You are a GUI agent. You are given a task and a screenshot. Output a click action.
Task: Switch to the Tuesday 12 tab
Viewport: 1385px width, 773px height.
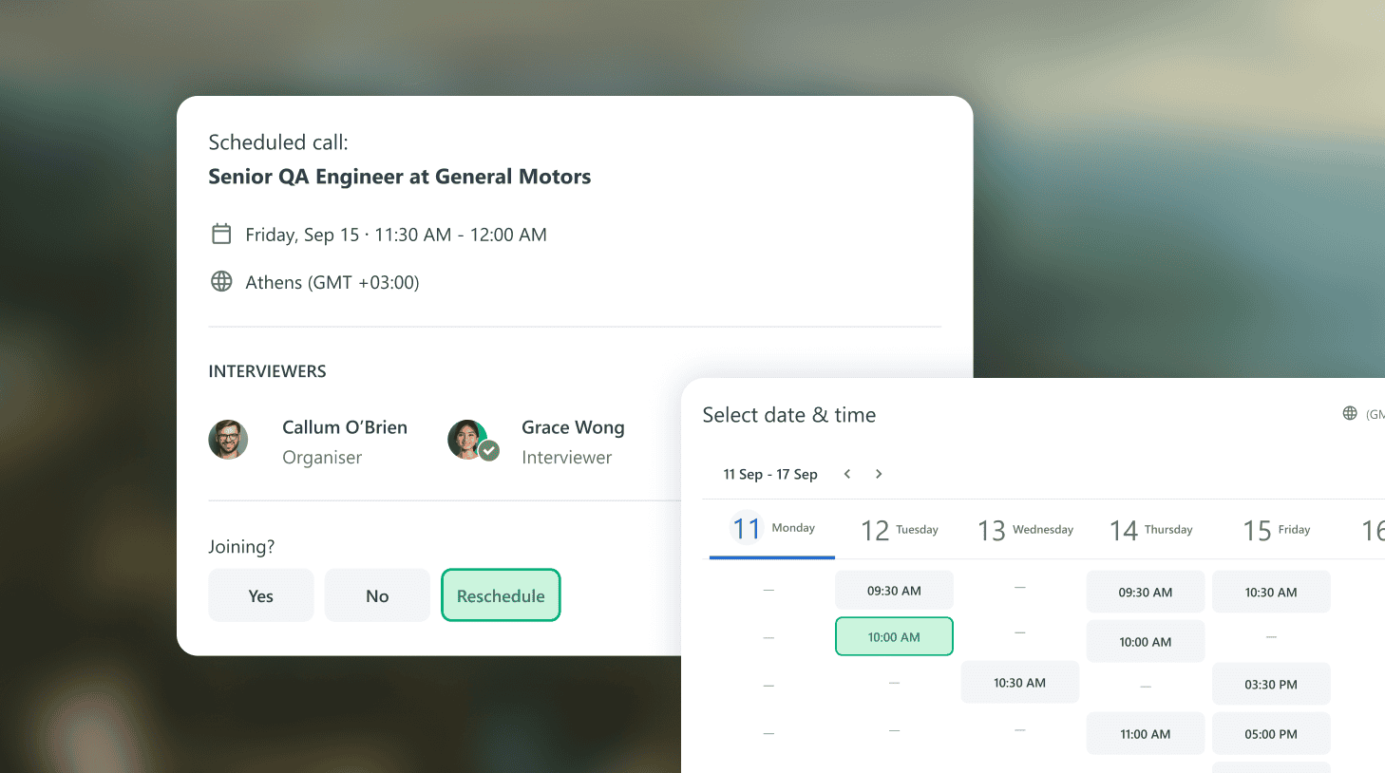899,530
